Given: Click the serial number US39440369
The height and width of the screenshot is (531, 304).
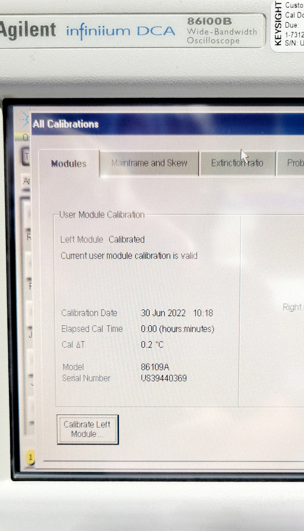Looking at the screenshot, I should point(163,378).
